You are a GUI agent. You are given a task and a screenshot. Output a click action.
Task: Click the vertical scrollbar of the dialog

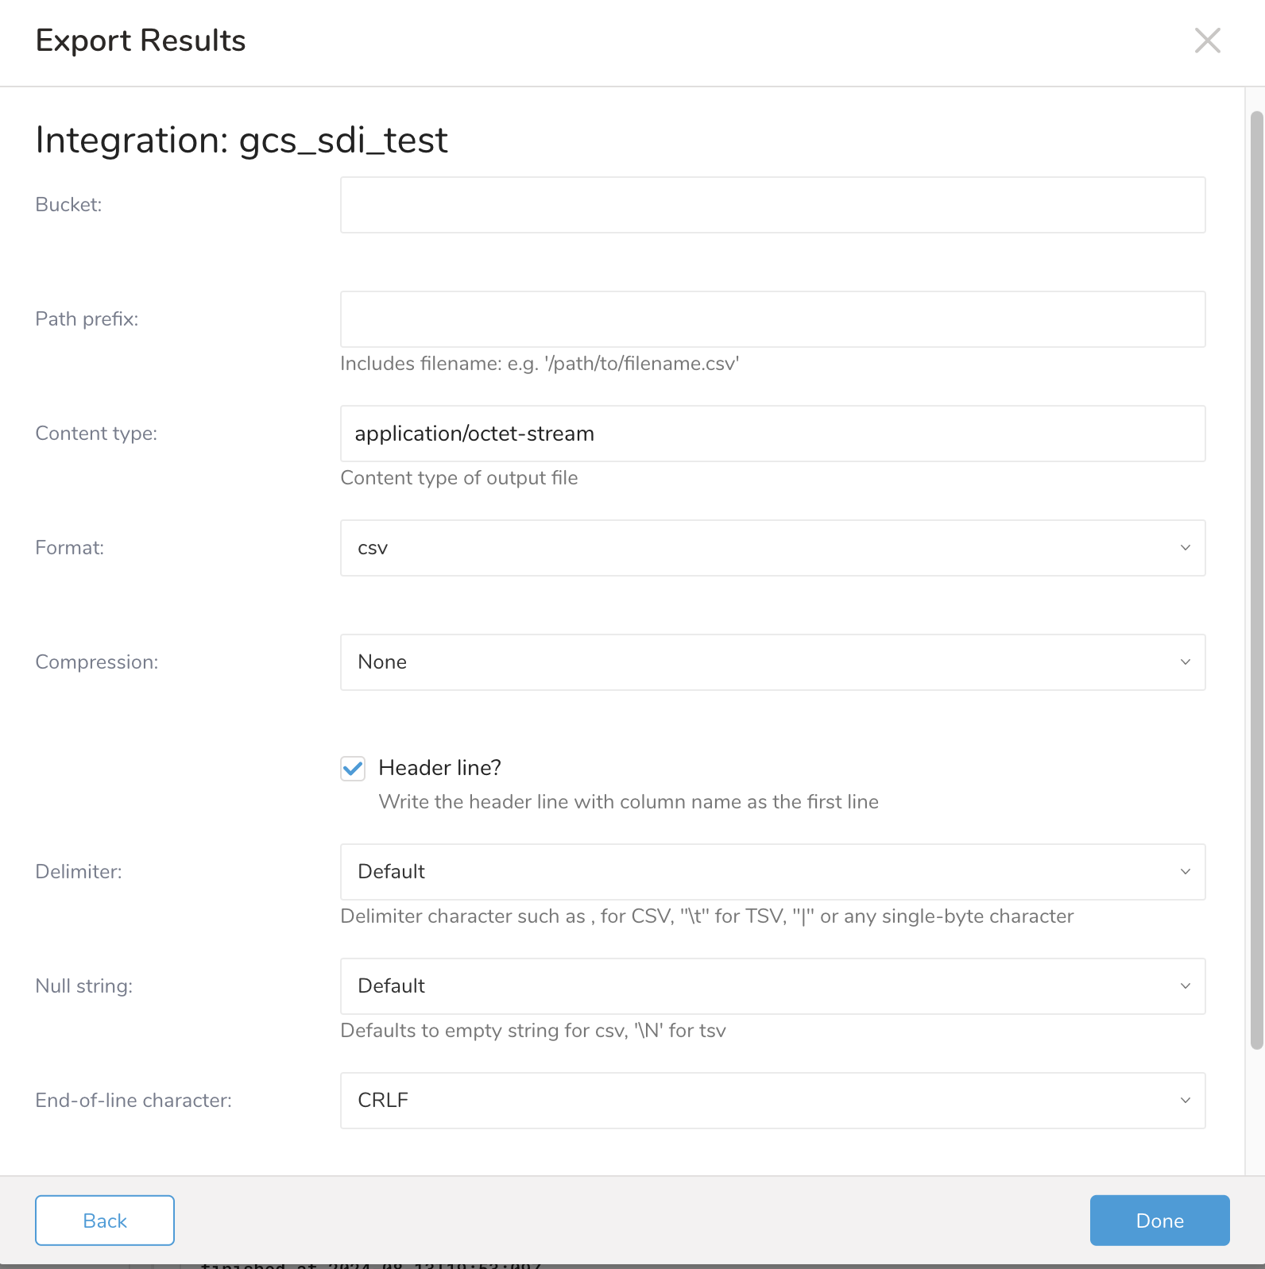(1256, 580)
